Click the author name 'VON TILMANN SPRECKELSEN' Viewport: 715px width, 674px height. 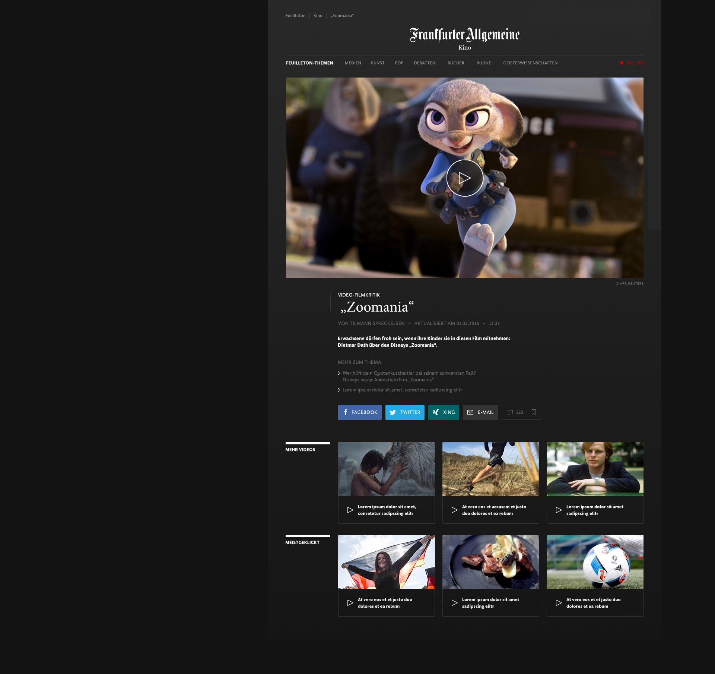pos(371,324)
